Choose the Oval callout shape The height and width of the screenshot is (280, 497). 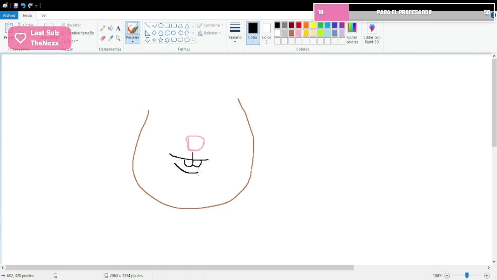pos(181,40)
